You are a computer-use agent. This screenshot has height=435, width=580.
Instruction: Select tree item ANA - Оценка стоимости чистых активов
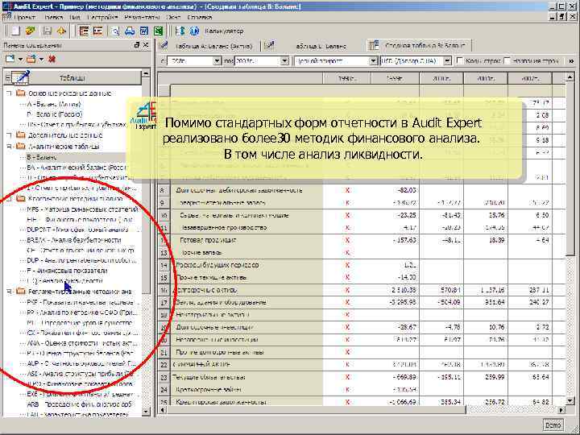pyautogui.click(x=82, y=343)
